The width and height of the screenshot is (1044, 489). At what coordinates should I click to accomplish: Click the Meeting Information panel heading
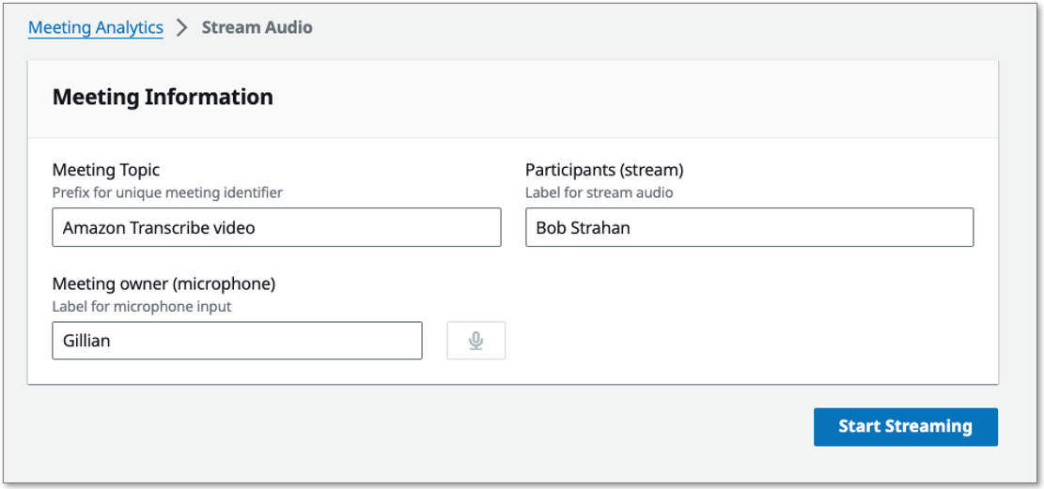tap(163, 97)
